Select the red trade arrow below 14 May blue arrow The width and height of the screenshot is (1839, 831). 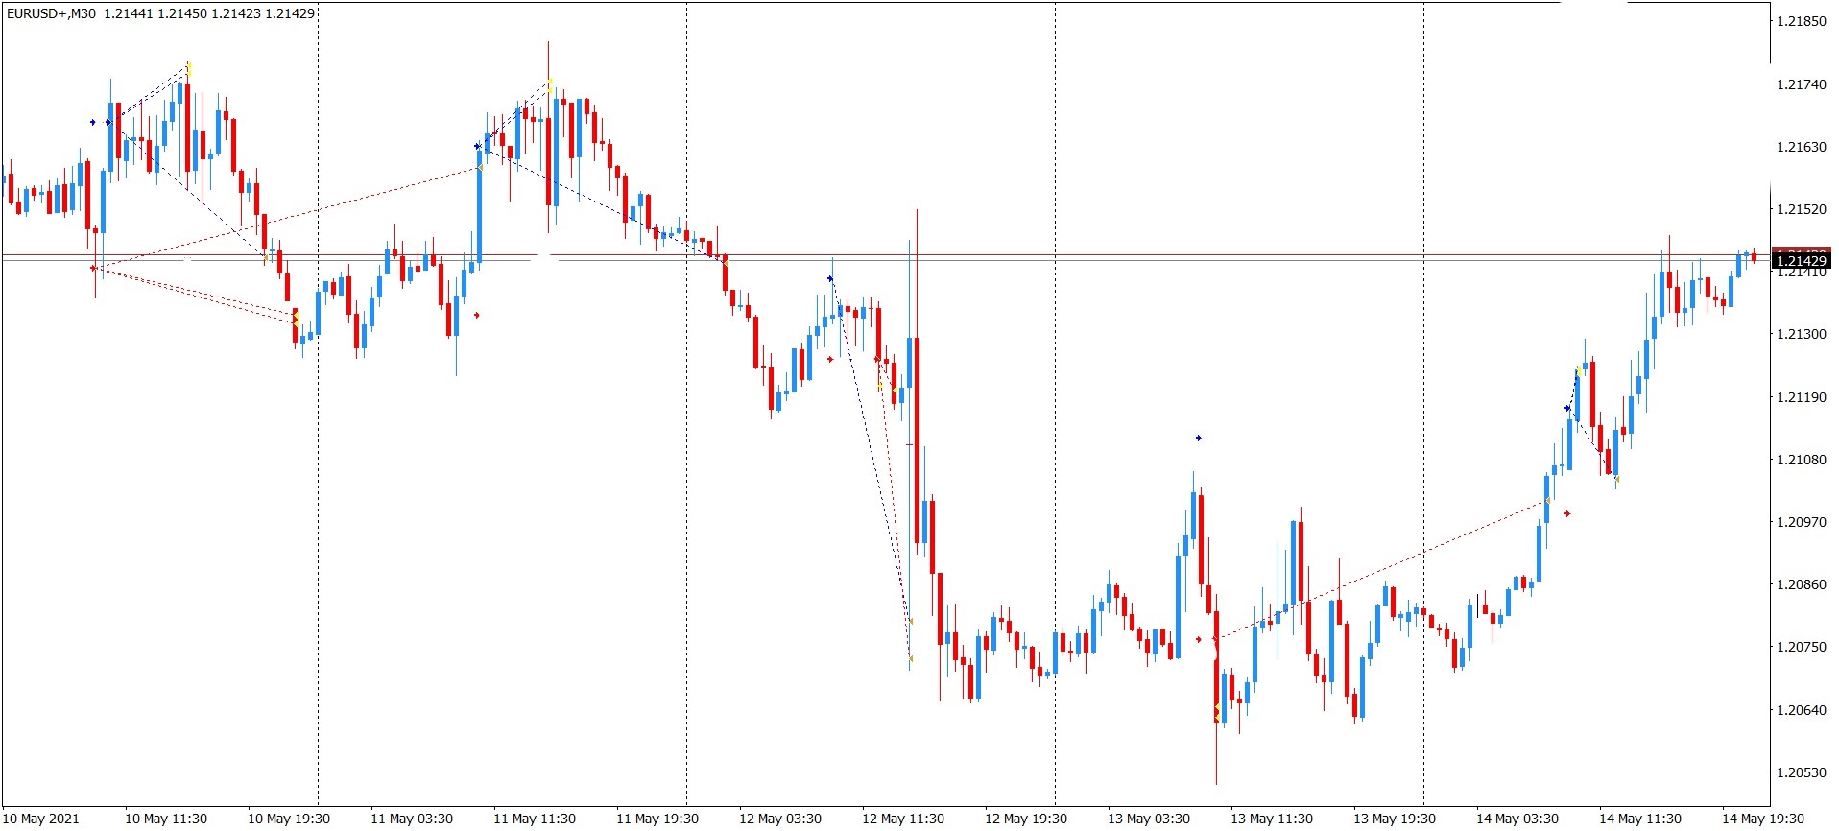pyautogui.click(x=1567, y=514)
